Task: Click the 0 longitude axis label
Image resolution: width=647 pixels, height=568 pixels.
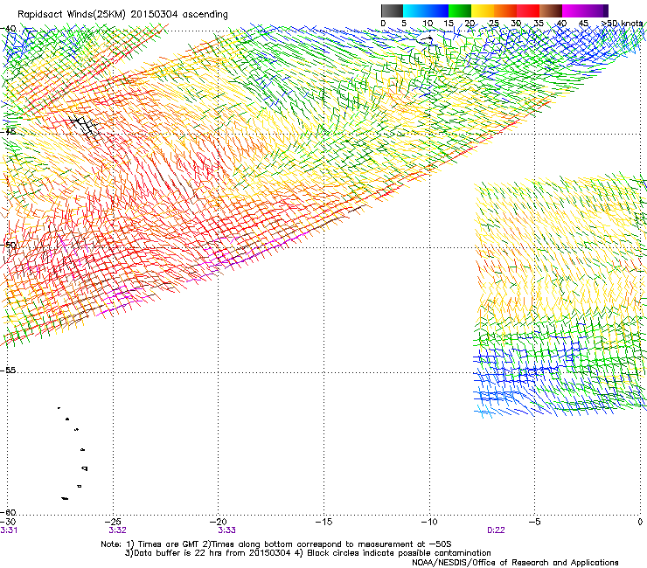Action: pyautogui.click(x=640, y=522)
